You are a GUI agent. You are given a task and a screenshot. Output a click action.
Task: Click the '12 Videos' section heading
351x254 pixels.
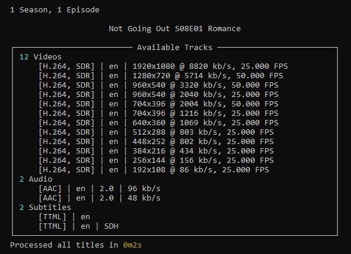click(41, 57)
